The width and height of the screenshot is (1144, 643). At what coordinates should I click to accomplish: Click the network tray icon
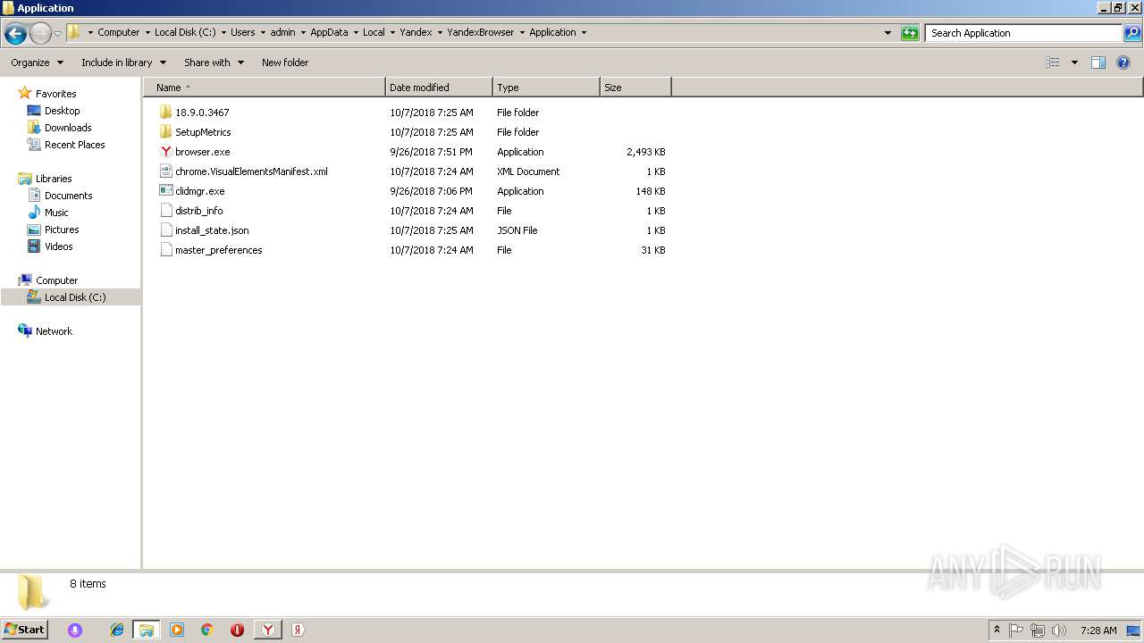1038,630
